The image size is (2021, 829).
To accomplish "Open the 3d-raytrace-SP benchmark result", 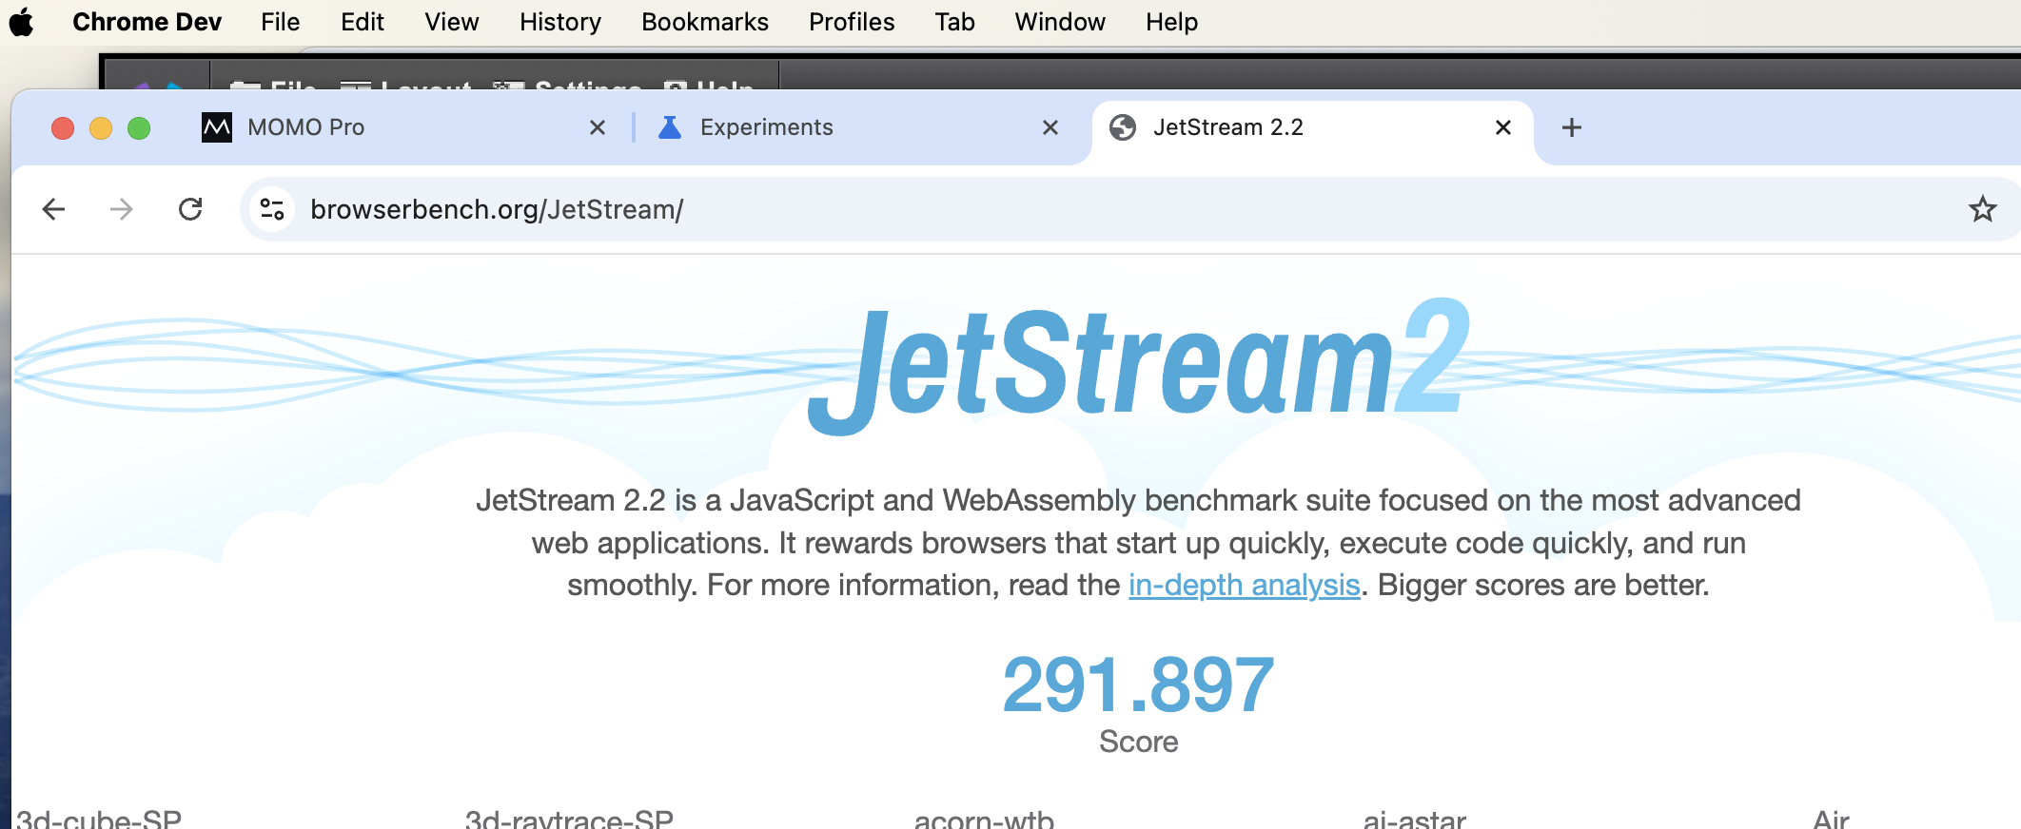I will click(569, 819).
